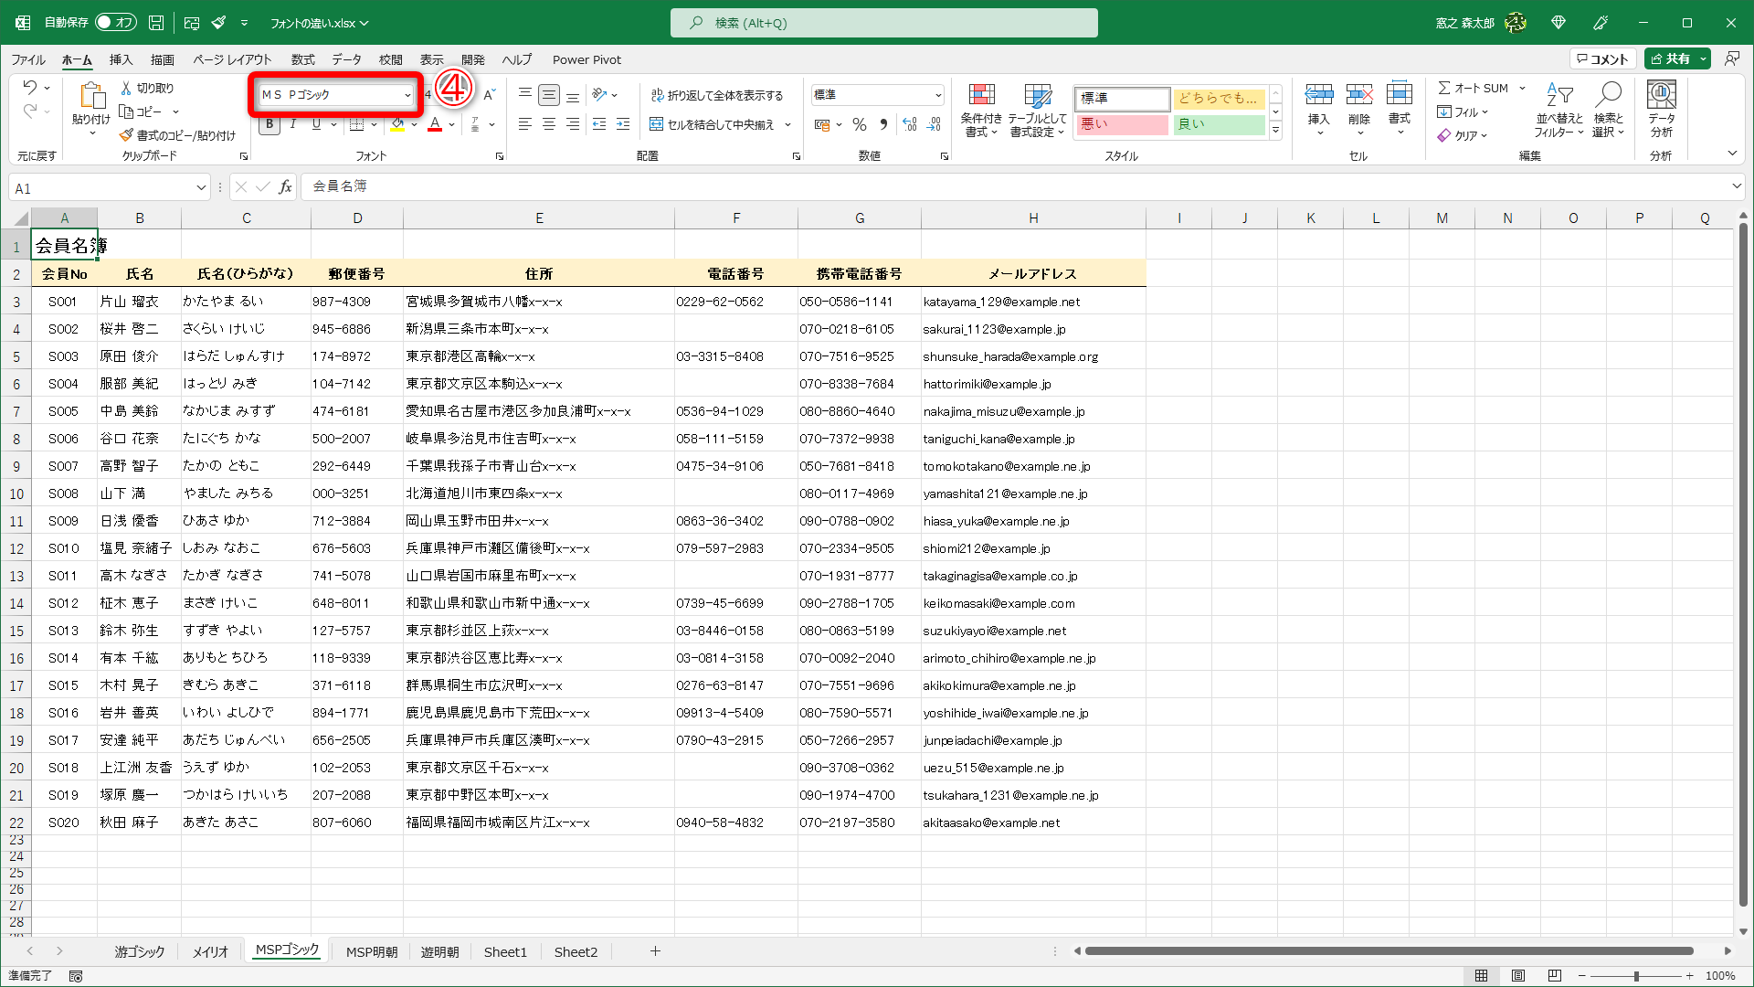Switch to the データ ribbon tab
Image resolution: width=1754 pixels, height=987 pixels.
click(346, 59)
